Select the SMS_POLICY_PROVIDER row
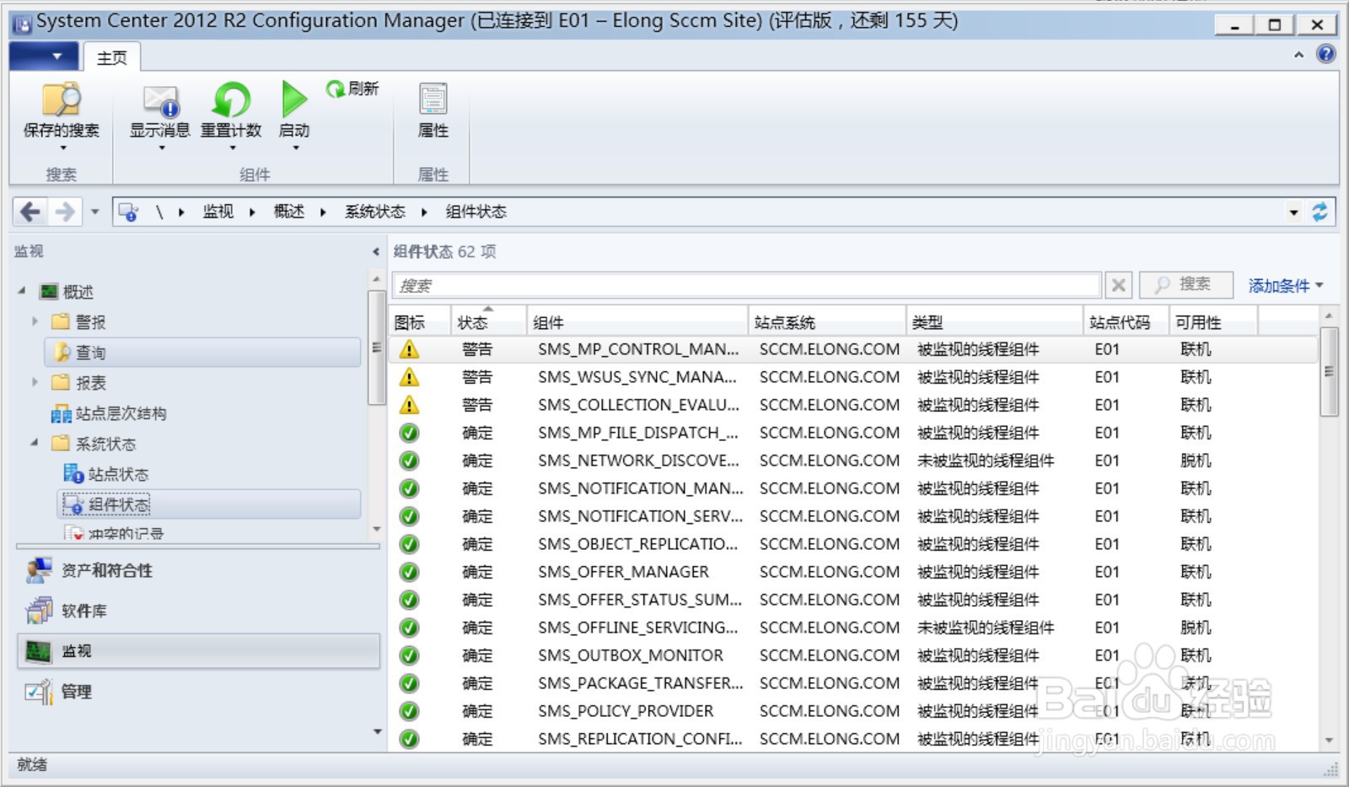 click(854, 711)
